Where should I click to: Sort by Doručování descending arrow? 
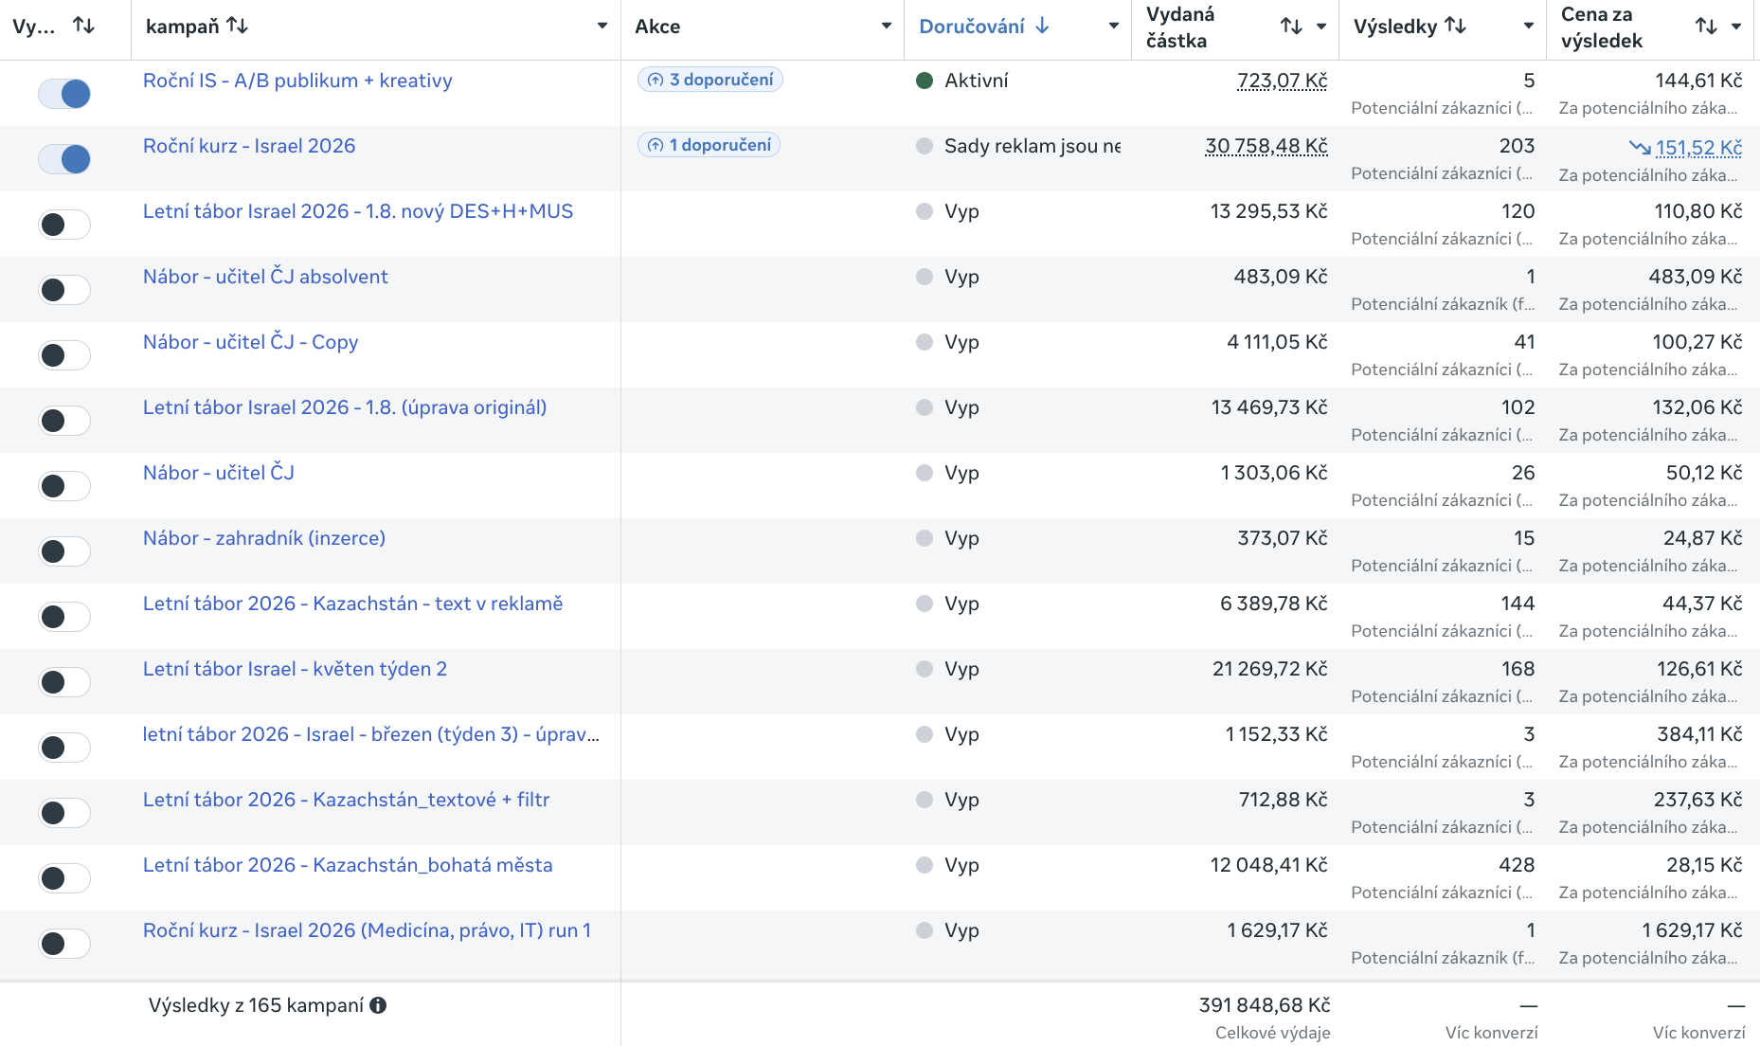[x=1042, y=26]
